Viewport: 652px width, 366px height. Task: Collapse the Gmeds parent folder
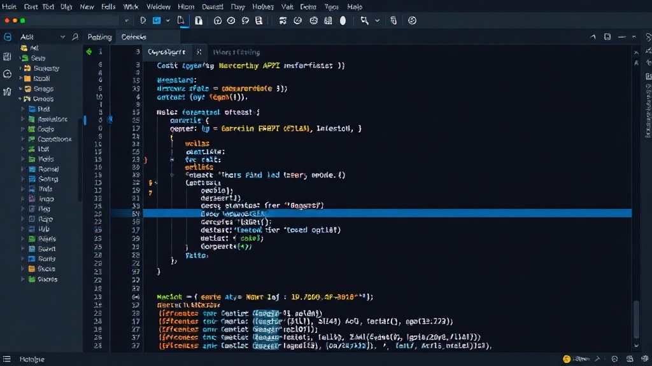(x=20, y=98)
